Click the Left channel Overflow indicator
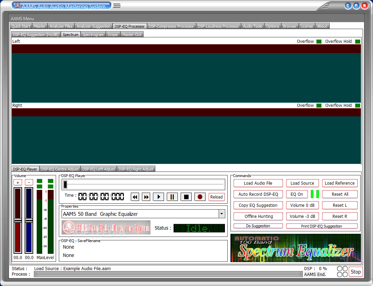The image size is (373, 286). [x=319, y=41]
